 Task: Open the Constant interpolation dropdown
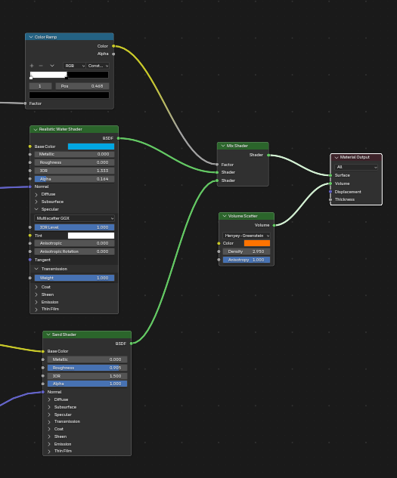click(x=98, y=66)
